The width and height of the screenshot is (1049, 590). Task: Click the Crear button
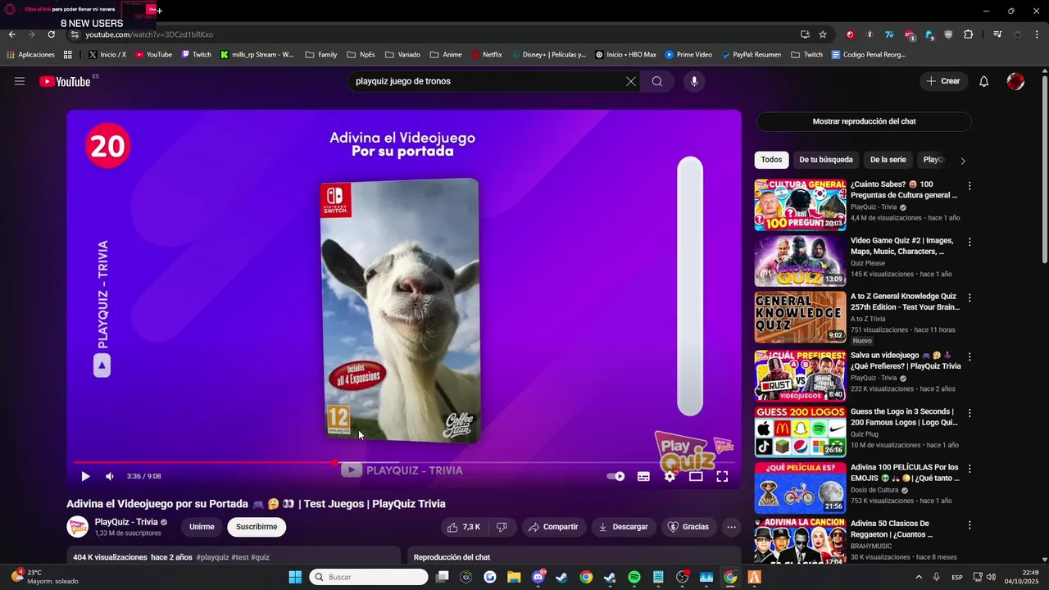(942, 81)
